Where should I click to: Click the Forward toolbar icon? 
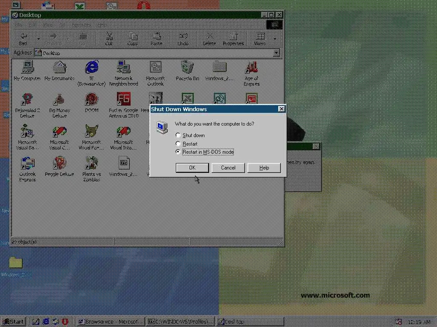coord(53,39)
